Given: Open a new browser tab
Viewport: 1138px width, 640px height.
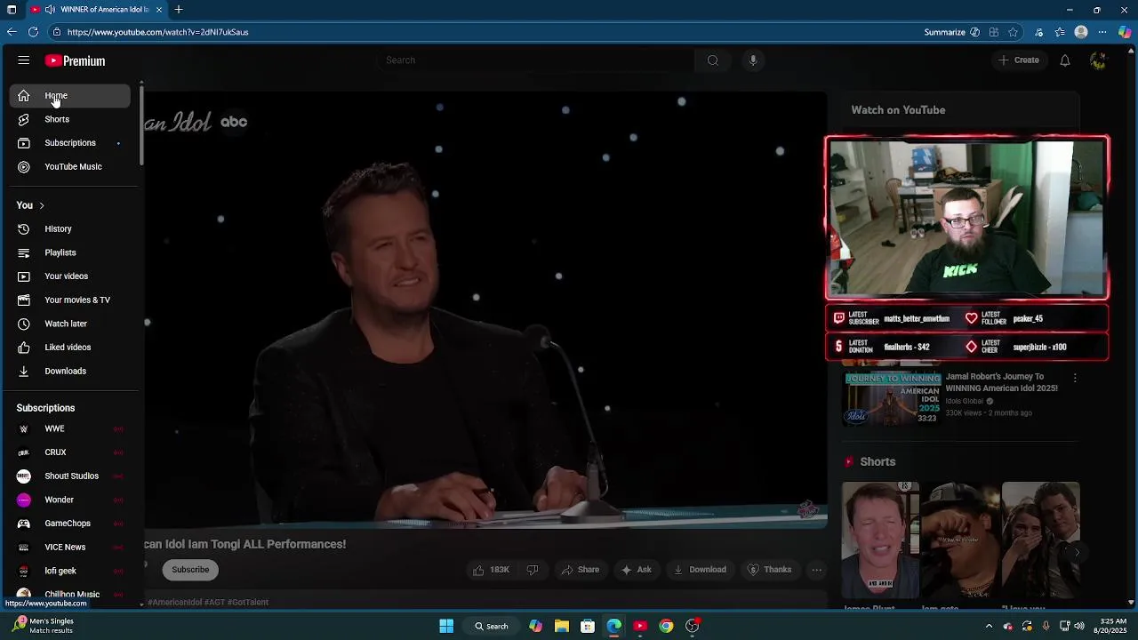Looking at the screenshot, I should [179, 10].
